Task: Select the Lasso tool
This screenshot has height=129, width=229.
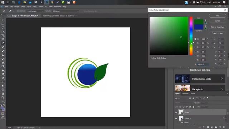Action: click(3, 28)
